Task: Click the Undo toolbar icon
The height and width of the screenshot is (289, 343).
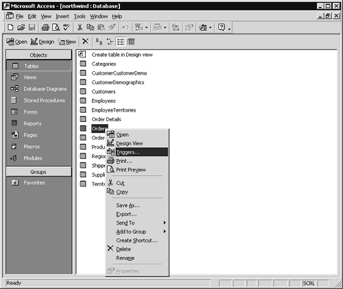Action: tap(125, 27)
